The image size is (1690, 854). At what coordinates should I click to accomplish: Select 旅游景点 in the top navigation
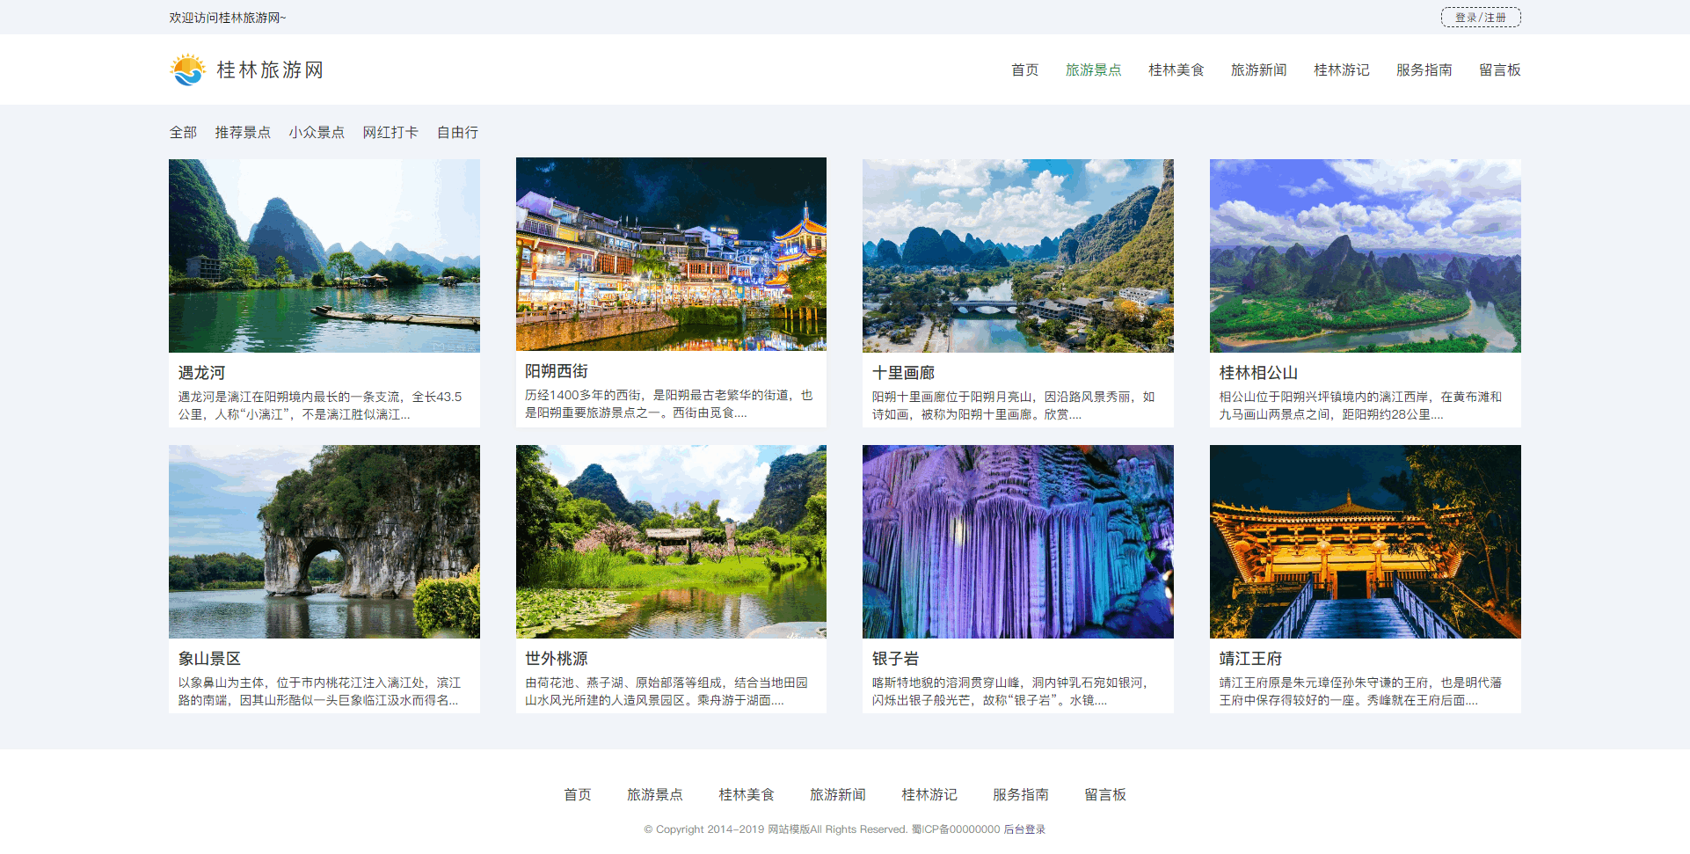[1093, 69]
